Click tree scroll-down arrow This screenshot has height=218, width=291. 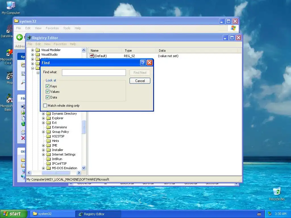(84, 168)
